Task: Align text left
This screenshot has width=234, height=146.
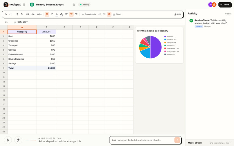Action: (66, 14)
